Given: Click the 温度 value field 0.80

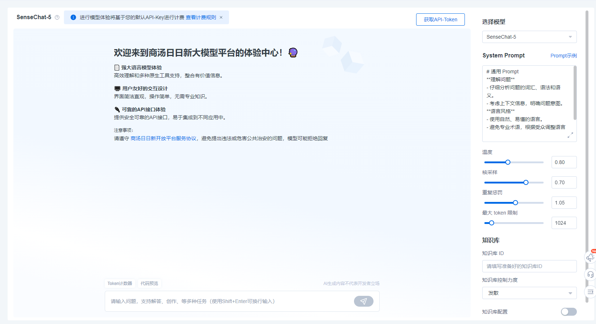Looking at the screenshot, I should pyautogui.click(x=564, y=162).
